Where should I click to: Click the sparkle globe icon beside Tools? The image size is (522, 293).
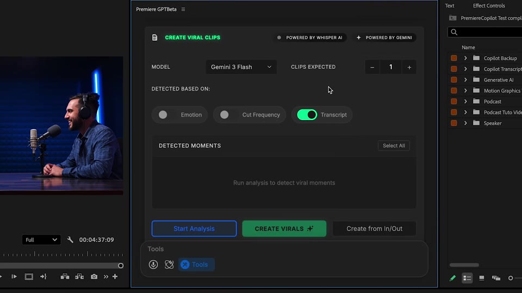pyautogui.click(x=169, y=264)
